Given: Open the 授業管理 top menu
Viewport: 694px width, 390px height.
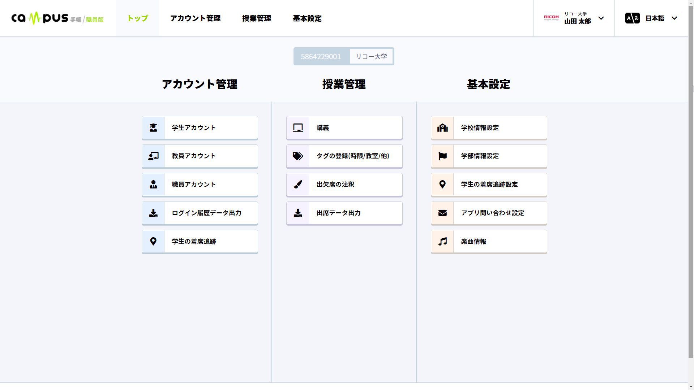Looking at the screenshot, I should click(x=257, y=18).
